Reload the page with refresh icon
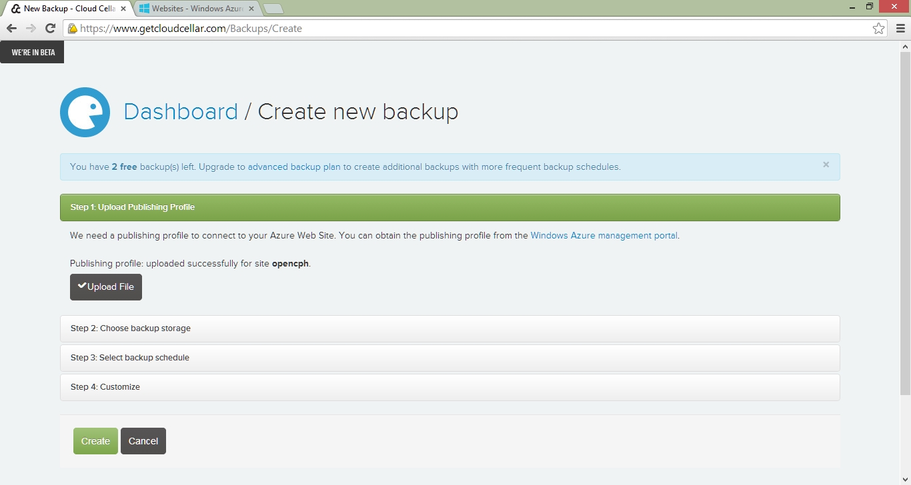This screenshot has height=485, width=911. [x=50, y=29]
